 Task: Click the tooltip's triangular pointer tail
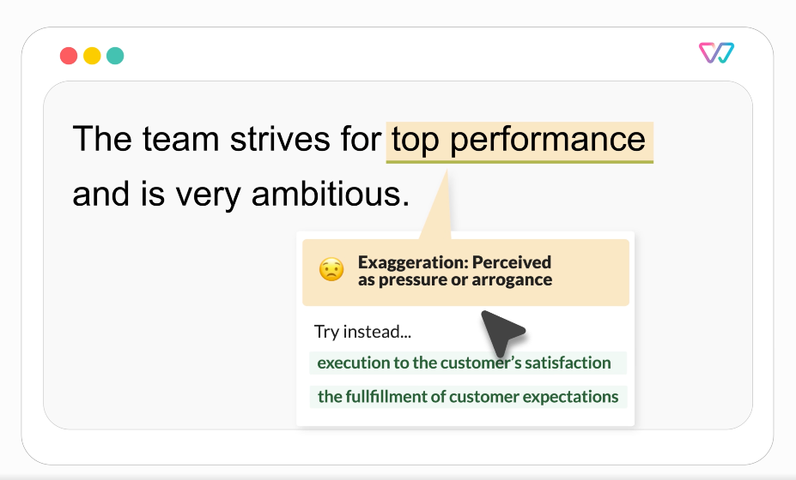click(439, 210)
